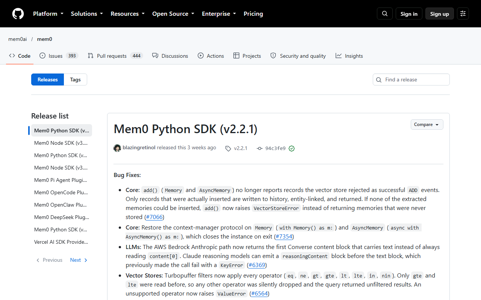Focus the Find a release search field

411,79
